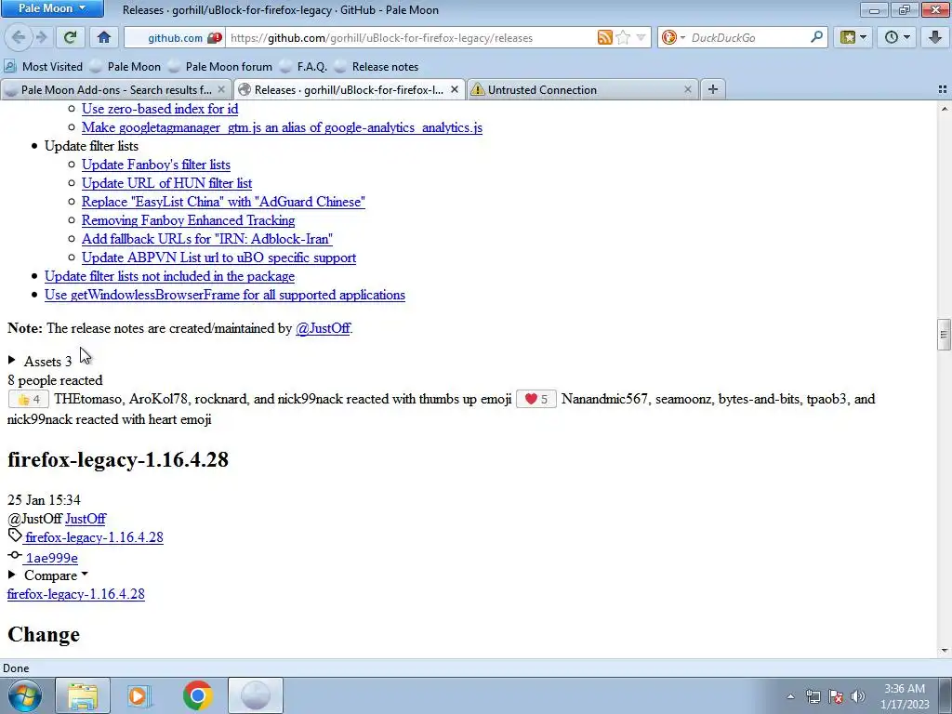The image size is (952, 714).
Task: Open Google Chrome from the taskbar
Action: click(197, 695)
